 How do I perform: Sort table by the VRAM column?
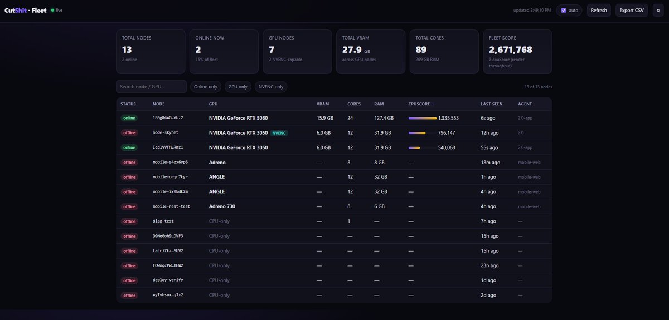pyautogui.click(x=323, y=104)
